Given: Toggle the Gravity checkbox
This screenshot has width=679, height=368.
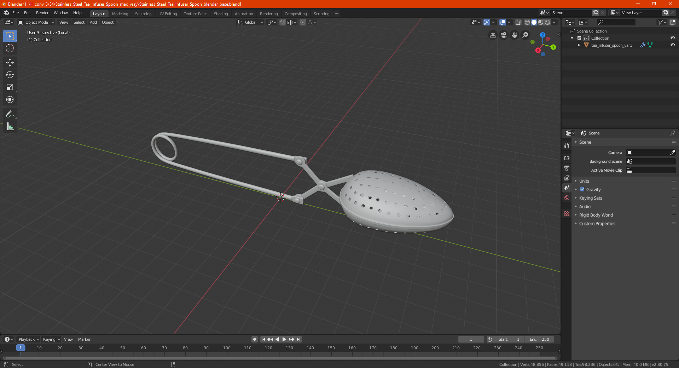Looking at the screenshot, I should [x=582, y=189].
